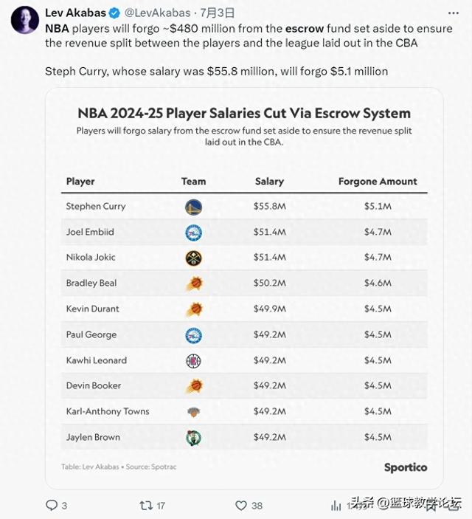Click the Salary column header

click(269, 182)
